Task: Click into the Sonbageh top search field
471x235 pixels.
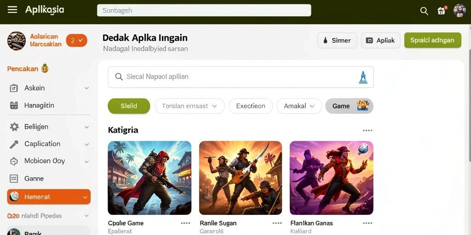Action: pyautogui.click(x=204, y=11)
